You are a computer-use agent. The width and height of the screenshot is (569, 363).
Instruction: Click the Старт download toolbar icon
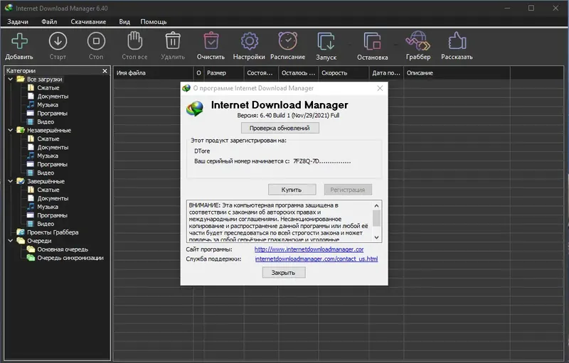point(58,41)
